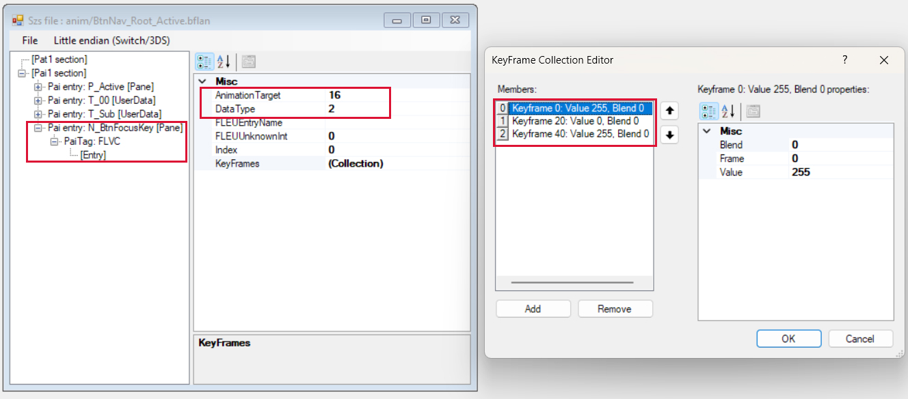Image resolution: width=908 pixels, height=399 pixels.
Task: Open the File menu
Action: point(29,40)
